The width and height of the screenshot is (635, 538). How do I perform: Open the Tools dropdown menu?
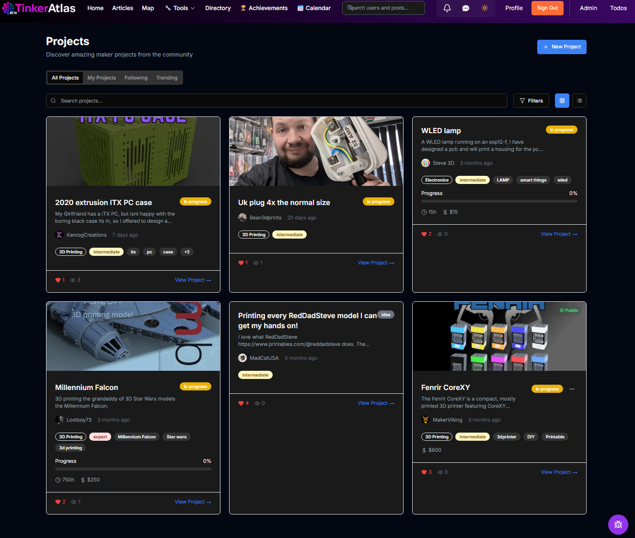(x=180, y=8)
